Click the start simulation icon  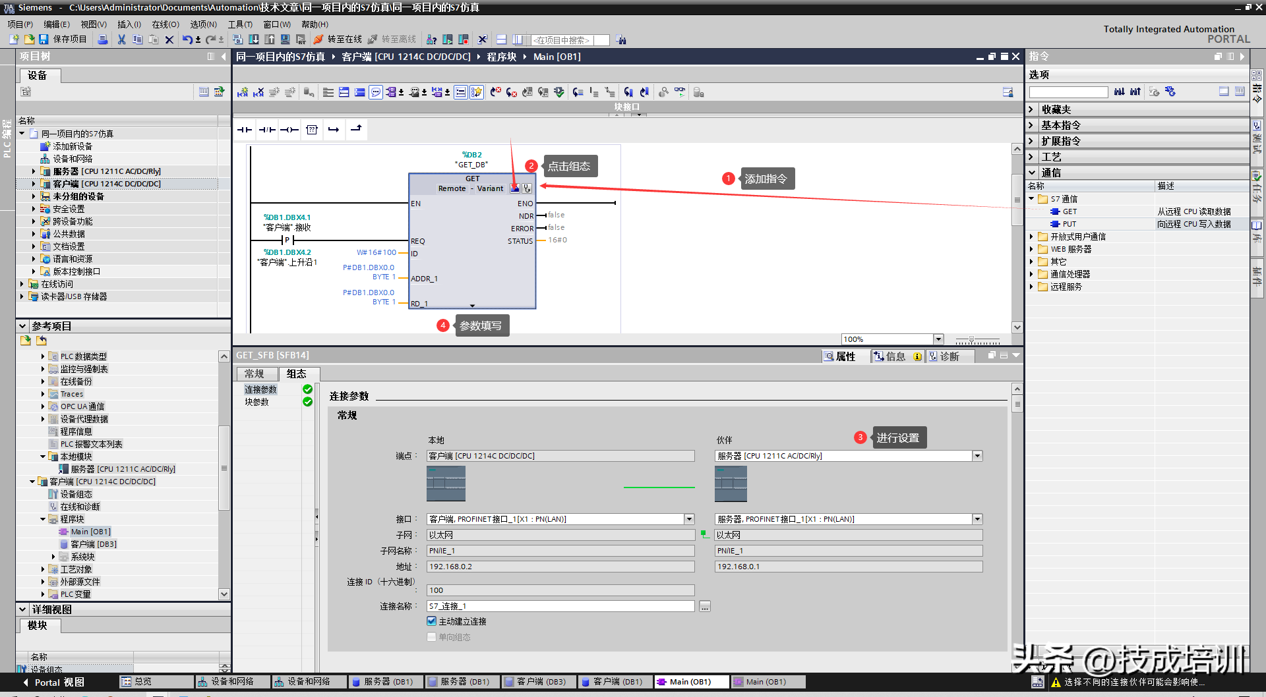tap(285, 40)
